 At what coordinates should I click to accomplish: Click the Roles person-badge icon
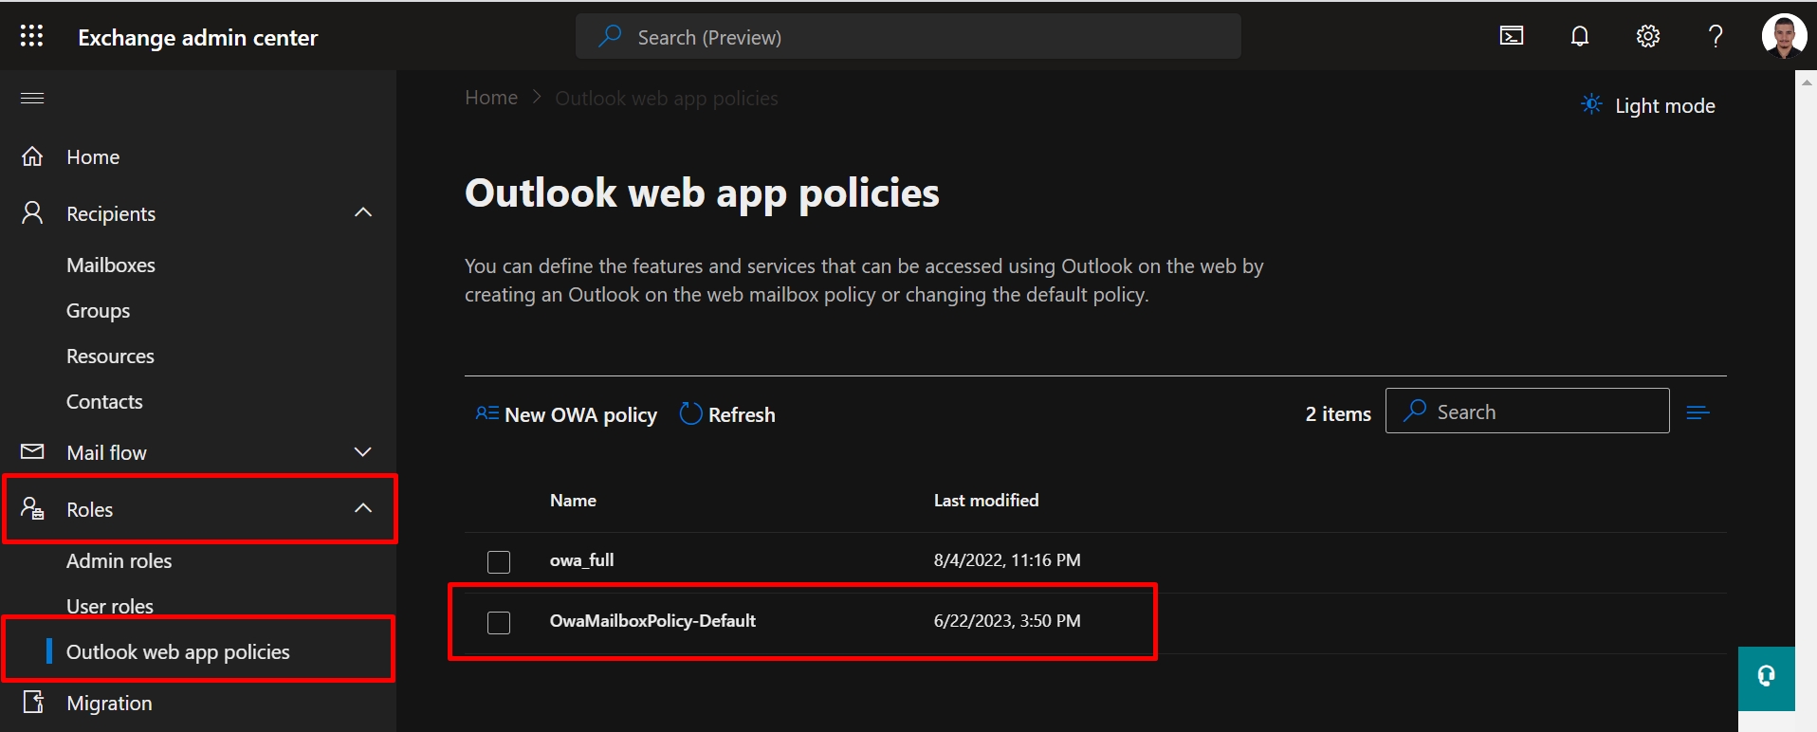(x=32, y=509)
